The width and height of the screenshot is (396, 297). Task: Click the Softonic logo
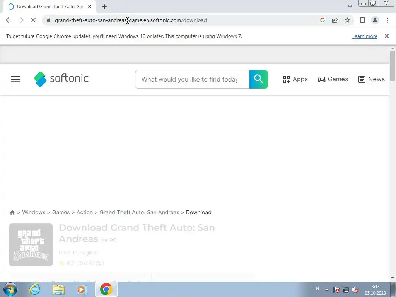[61, 79]
